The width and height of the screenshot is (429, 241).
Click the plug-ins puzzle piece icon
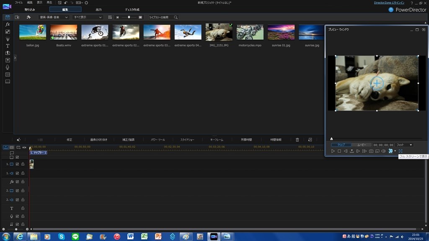tap(28, 17)
